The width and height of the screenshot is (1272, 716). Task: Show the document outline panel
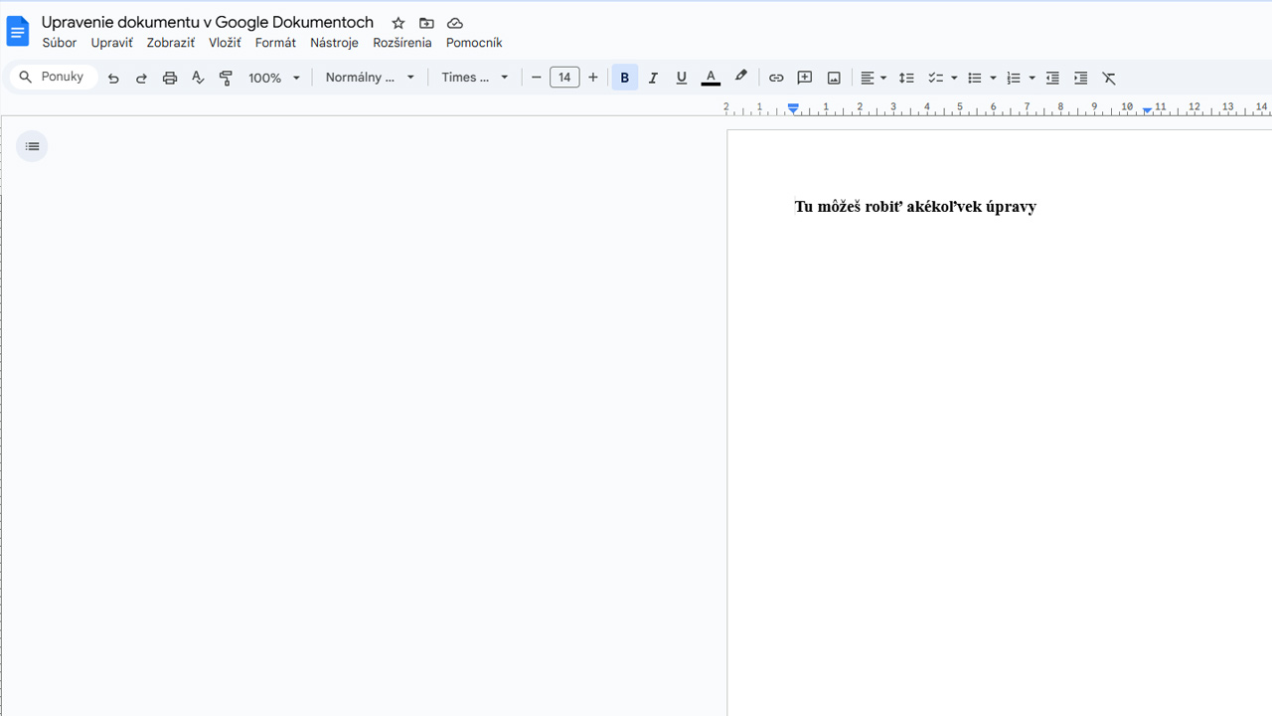click(x=32, y=146)
